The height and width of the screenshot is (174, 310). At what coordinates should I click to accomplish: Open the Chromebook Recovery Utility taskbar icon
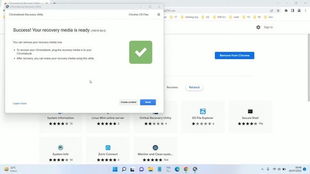(195, 169)
